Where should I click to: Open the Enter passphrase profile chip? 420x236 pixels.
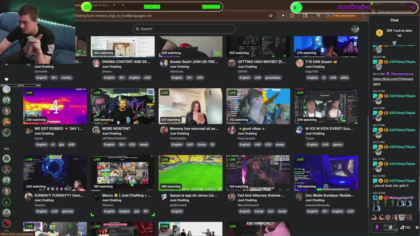(x=341, y=15)
